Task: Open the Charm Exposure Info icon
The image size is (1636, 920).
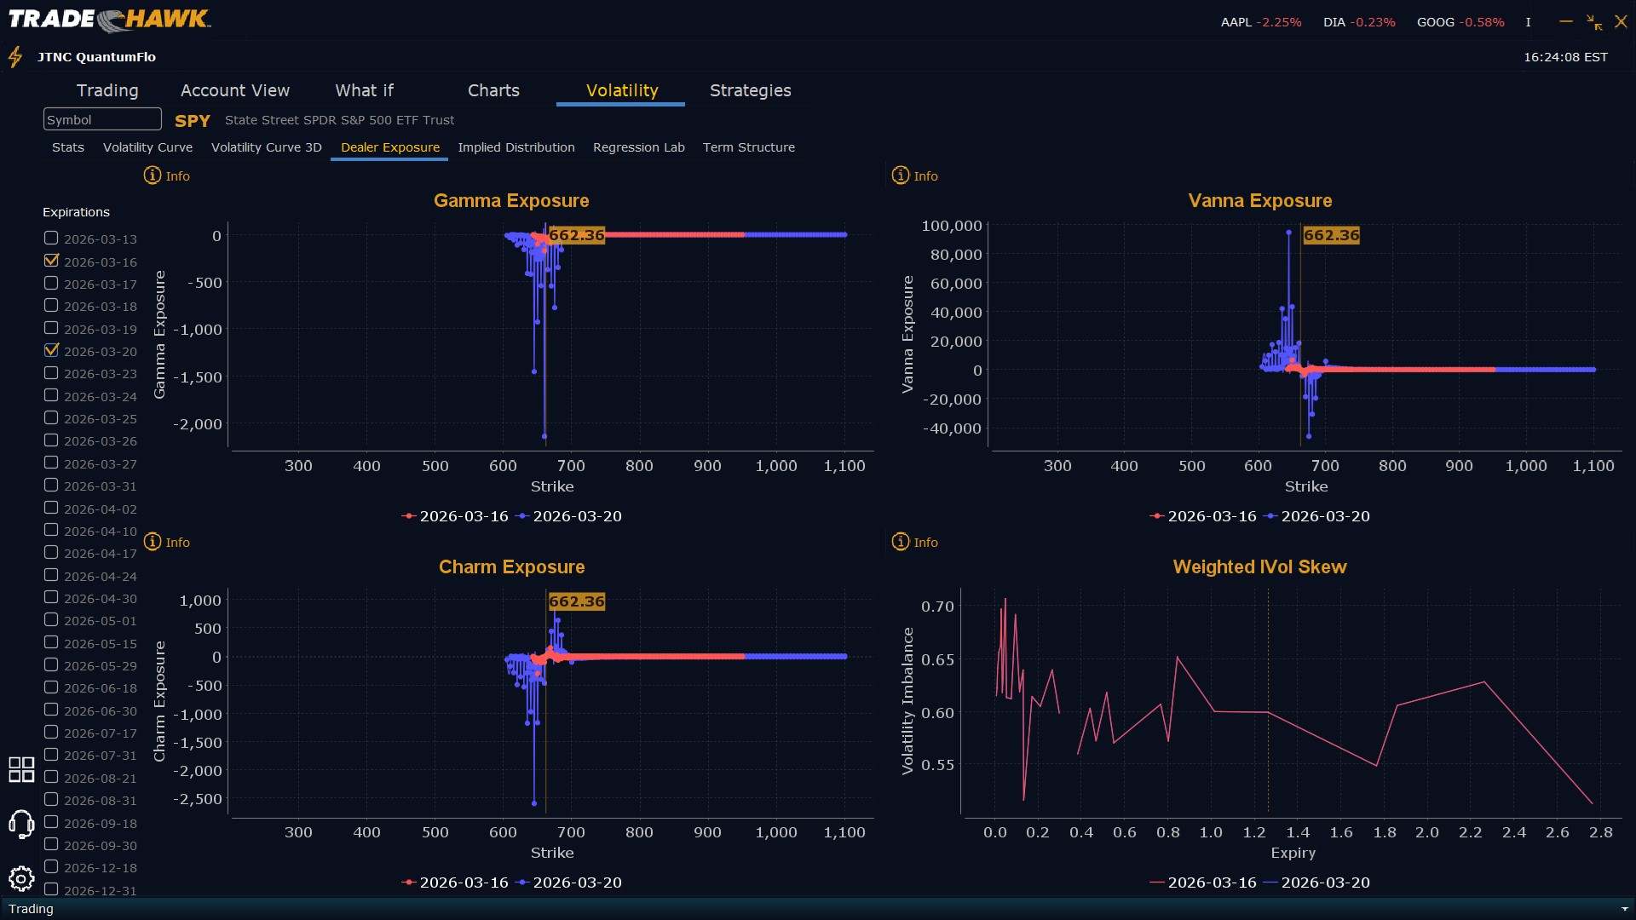Action: 153,542
